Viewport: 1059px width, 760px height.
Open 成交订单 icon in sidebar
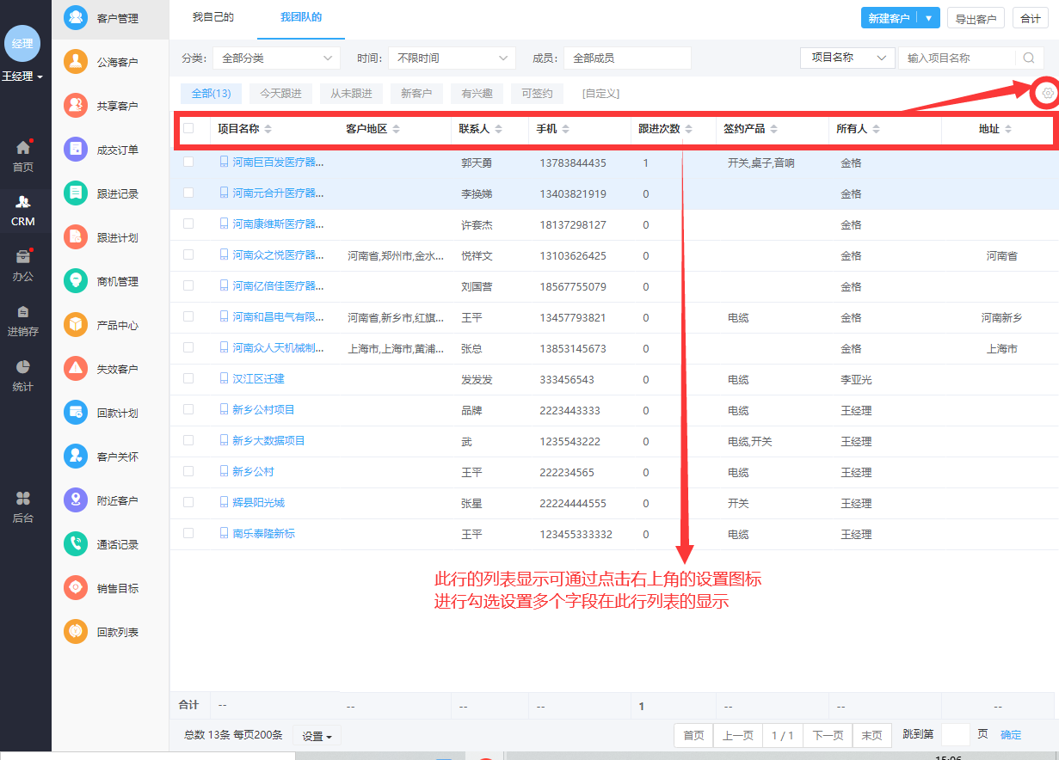[76, 150]
